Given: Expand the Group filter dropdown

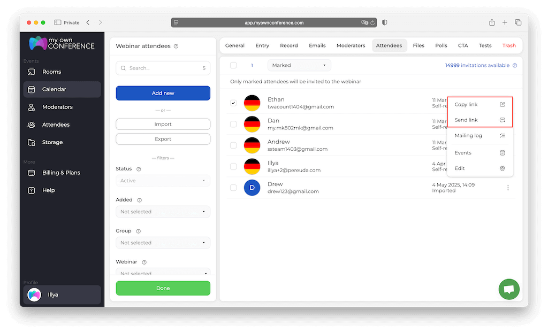Looking at the screenshot, I should click(x=163, y=243).
